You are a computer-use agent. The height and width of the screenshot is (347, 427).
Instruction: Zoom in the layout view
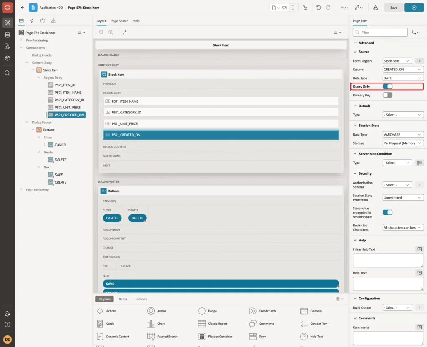point(111,33)
